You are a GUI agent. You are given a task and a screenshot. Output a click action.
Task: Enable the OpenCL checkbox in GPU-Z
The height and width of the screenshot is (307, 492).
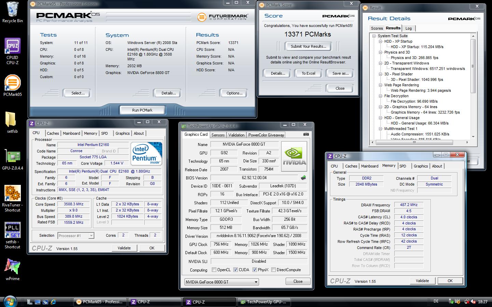[214, 270]
